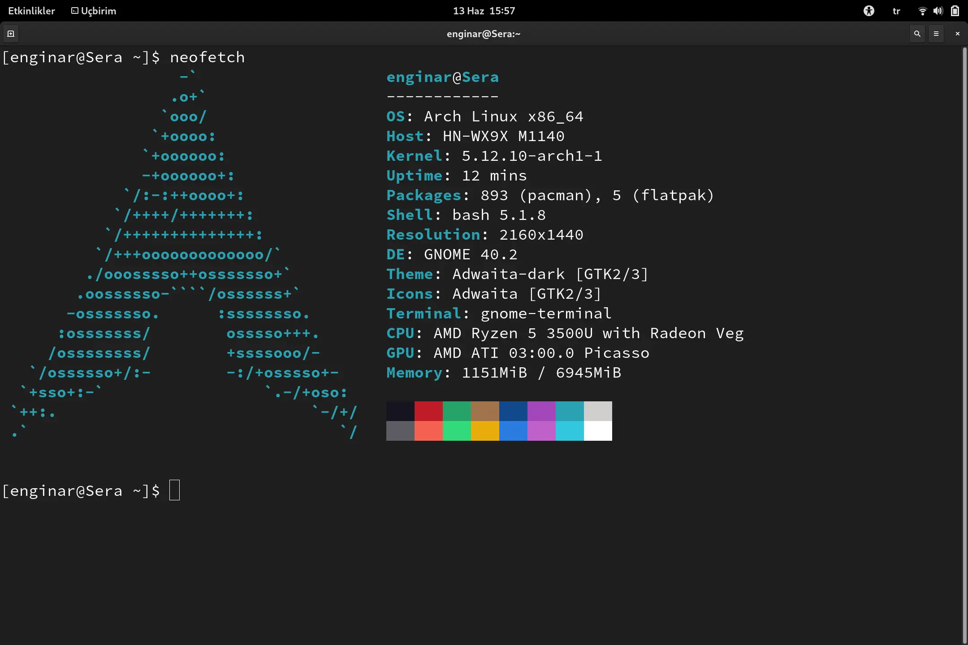Click the bright magenta color block
968x645 pixels.
tap(541, 431)
